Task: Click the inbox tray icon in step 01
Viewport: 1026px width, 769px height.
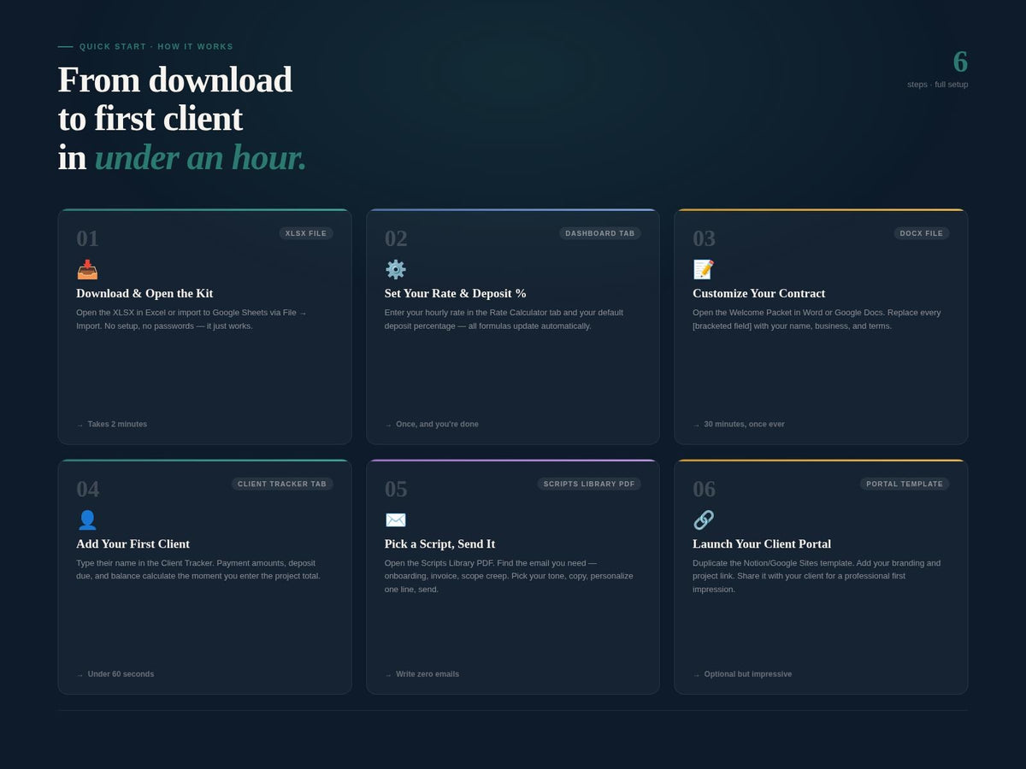Action: point(87,270)
